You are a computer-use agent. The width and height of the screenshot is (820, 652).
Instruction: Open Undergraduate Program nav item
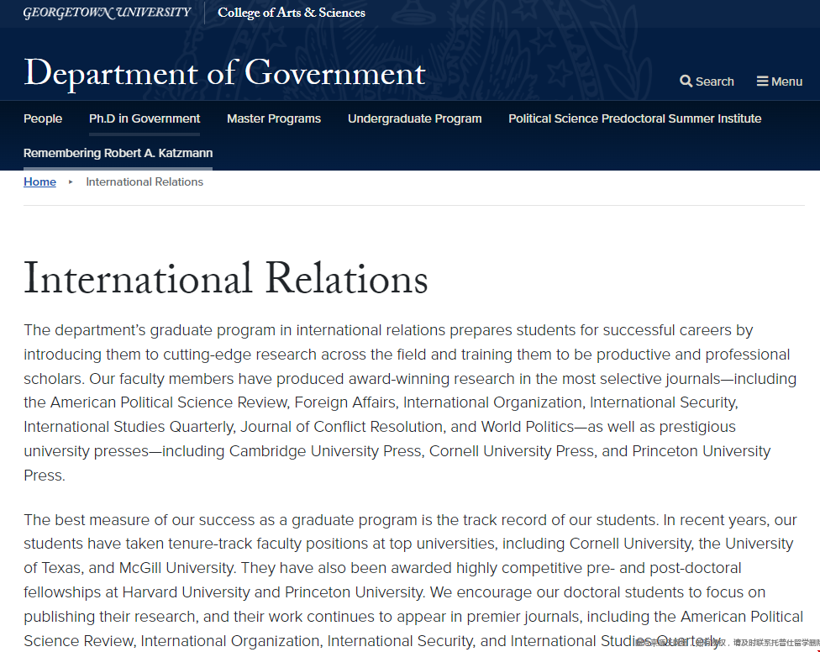[x=415, y=118]
